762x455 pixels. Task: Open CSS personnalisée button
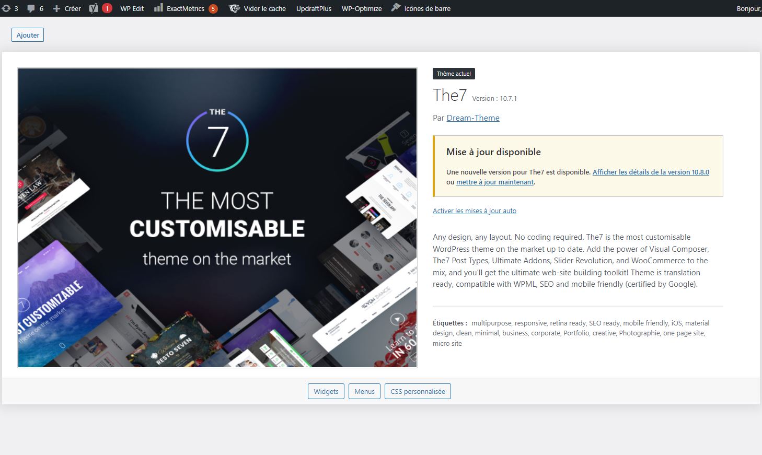click(418, 391)
